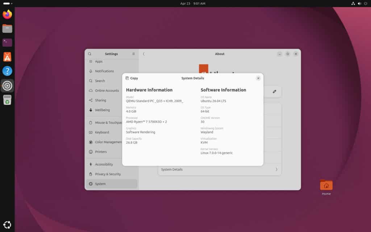Open the Home folder on the desktop
Viewport: 371px width, 232px height.
pyautogui.click(x=326, y=186)
